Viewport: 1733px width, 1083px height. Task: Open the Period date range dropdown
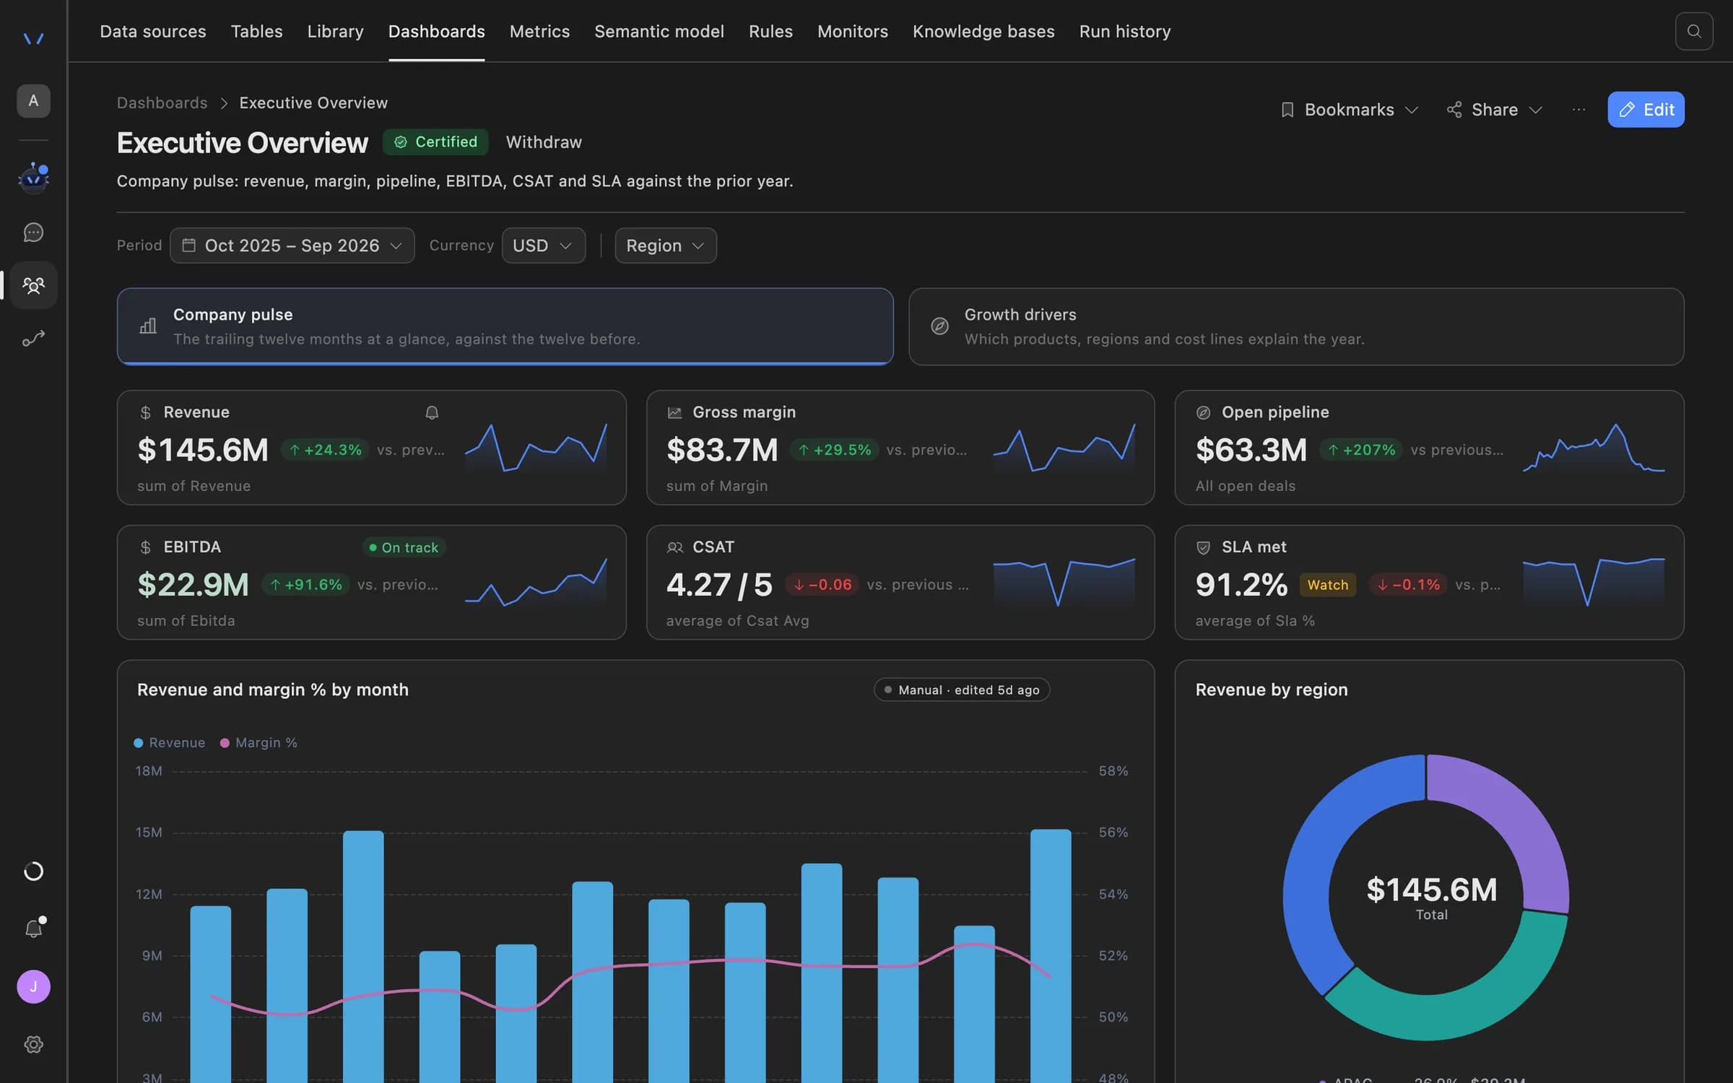(x=292, y=245)
